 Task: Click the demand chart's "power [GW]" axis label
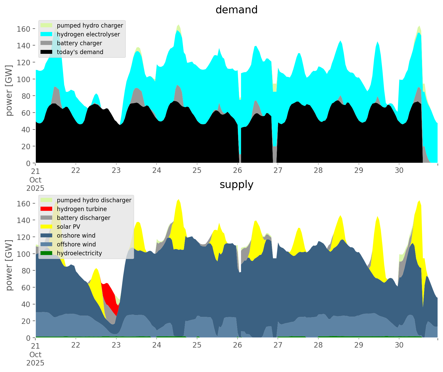click(9, 90)
